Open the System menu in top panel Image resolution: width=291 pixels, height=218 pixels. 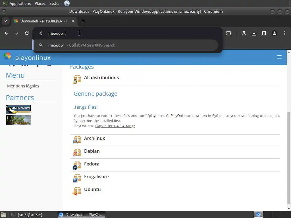point(55,3)
